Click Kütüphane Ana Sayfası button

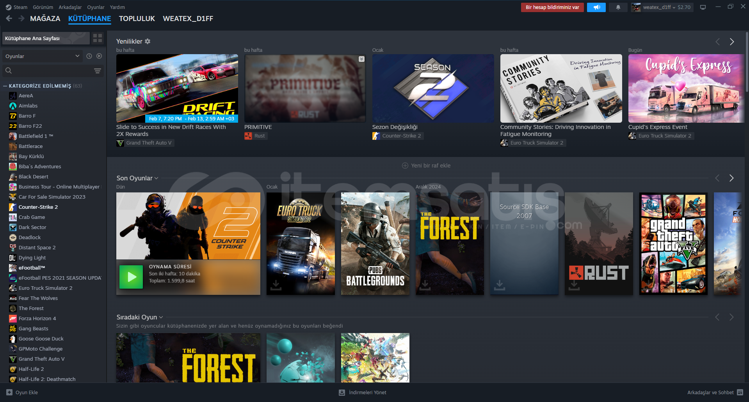tap(46, 38)
